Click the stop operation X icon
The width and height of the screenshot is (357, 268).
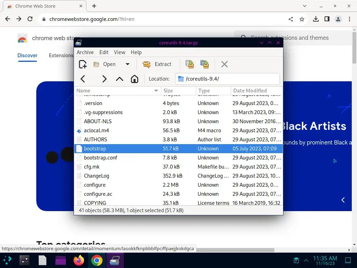224,64
